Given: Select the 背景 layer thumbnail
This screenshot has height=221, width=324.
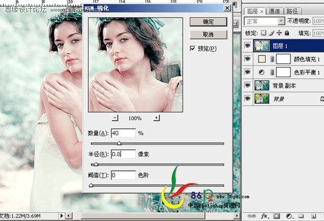Looking at the screenshot, I should click(262, 98).
